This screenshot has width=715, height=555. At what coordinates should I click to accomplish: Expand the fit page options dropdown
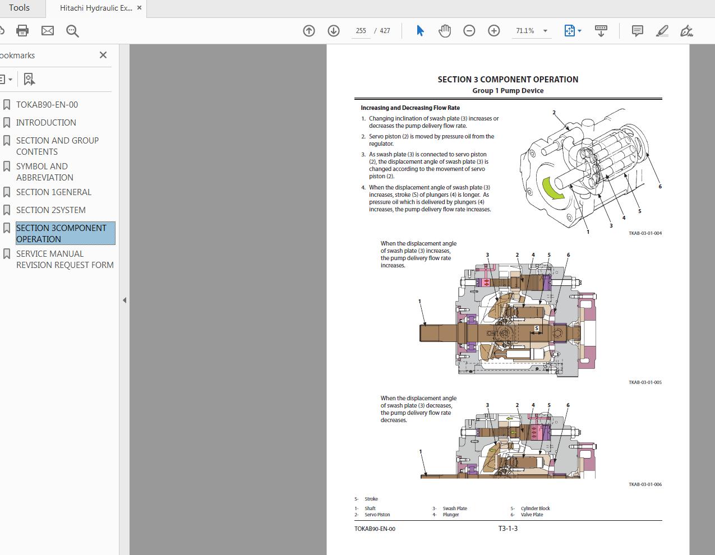579,31
